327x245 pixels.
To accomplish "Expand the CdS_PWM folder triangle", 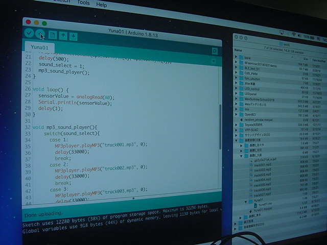I will pos(236,72).
